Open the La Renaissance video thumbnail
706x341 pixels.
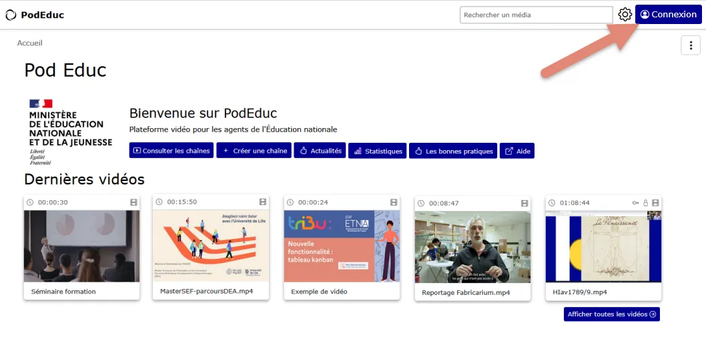[x=603, y=246]
